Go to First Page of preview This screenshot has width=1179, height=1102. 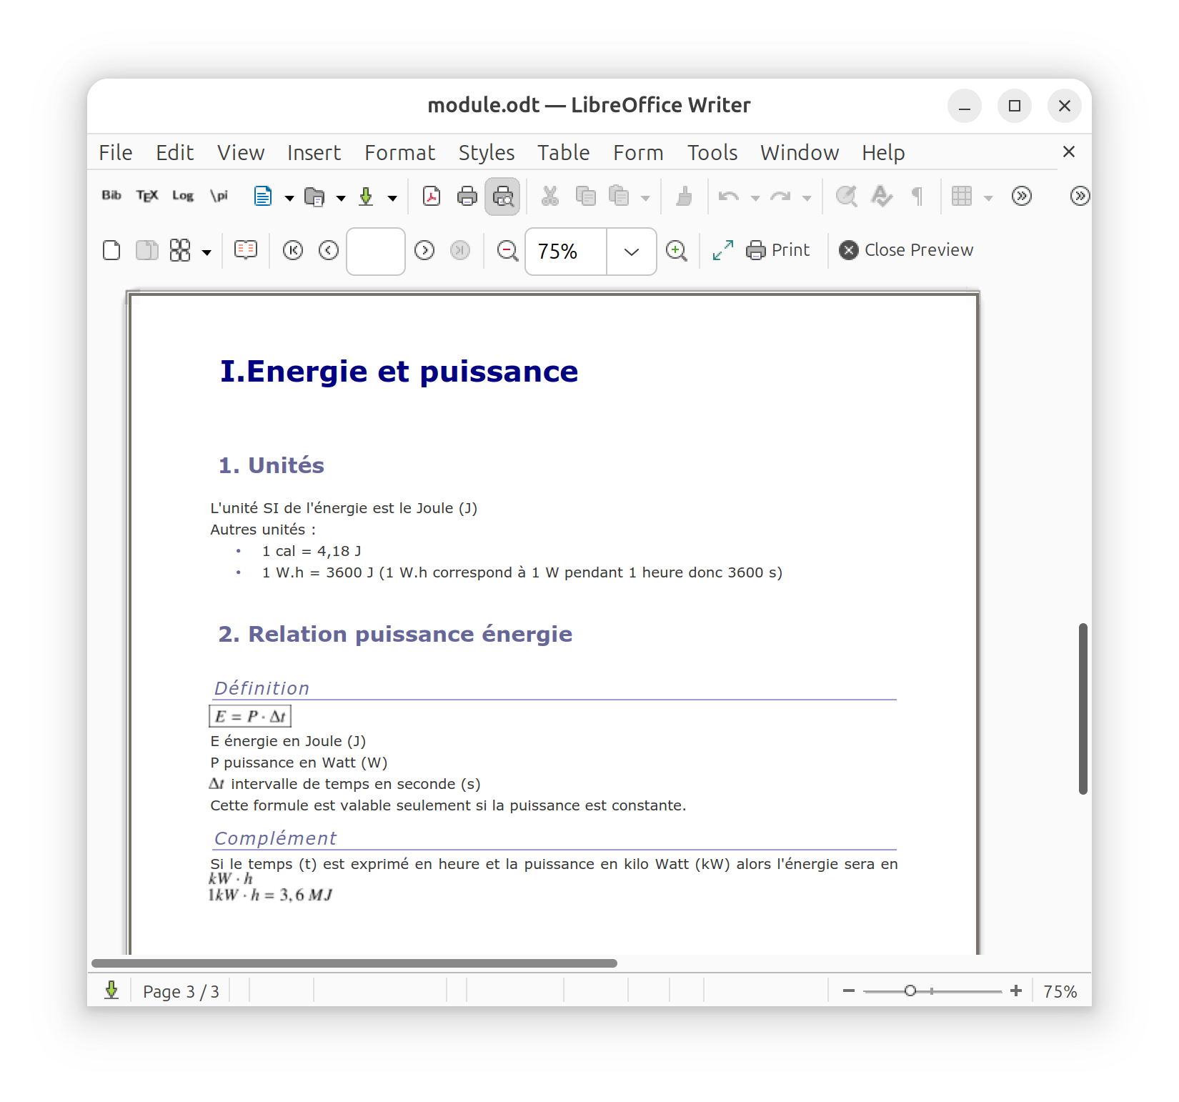[x=293, y=250]
